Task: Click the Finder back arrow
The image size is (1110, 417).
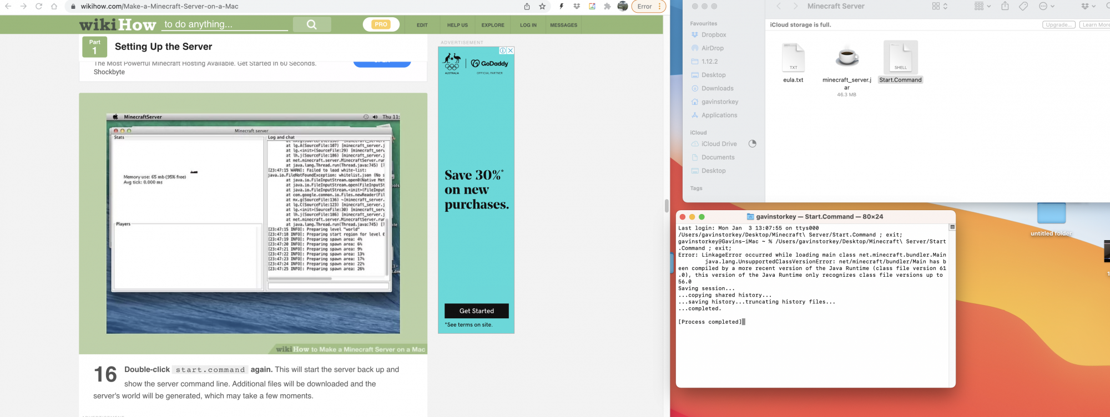Action: click(779, 6)
